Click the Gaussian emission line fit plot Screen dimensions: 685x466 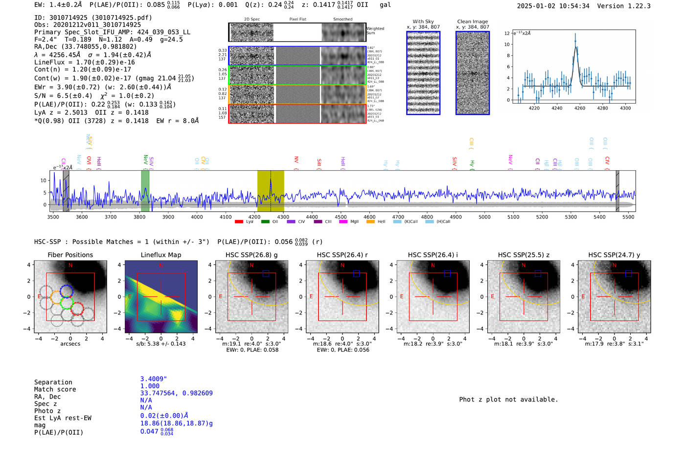coord(573,66)
